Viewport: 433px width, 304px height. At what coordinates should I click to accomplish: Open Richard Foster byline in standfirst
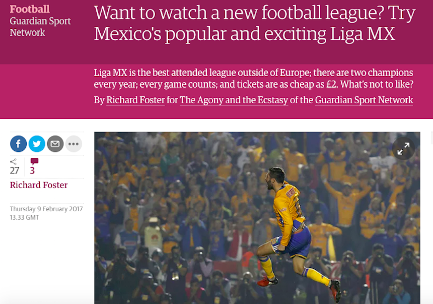[135, 100]
